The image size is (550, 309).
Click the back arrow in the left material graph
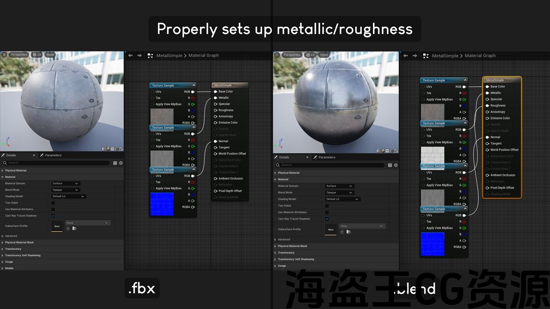130,55
